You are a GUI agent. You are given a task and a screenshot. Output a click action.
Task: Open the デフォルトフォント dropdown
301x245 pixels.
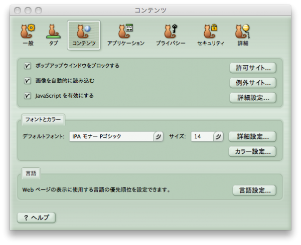[x=116, y=136]
